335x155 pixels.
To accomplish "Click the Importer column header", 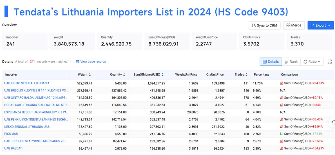I will (11, 75).
